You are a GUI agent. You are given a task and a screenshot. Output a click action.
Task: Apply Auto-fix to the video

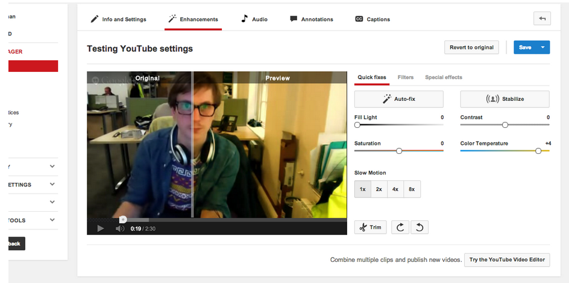(x=399, y=99)
